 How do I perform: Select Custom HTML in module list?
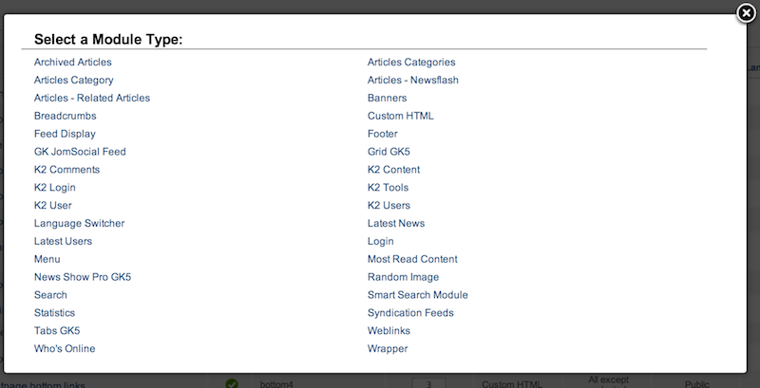pos(400,116)
